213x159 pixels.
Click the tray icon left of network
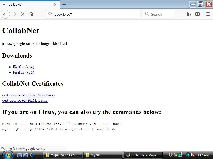180,155
